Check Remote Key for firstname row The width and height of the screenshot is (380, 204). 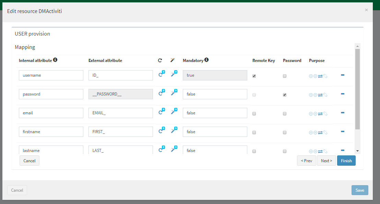254,132
